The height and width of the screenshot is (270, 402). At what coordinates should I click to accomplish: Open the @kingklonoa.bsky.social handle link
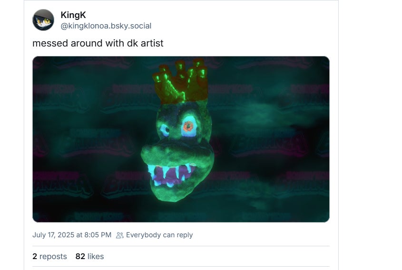point(106,26)
